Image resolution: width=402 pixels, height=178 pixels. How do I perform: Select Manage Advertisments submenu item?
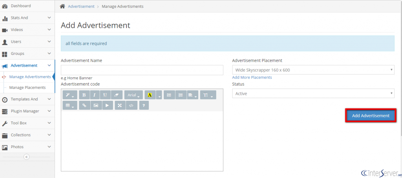30,77
